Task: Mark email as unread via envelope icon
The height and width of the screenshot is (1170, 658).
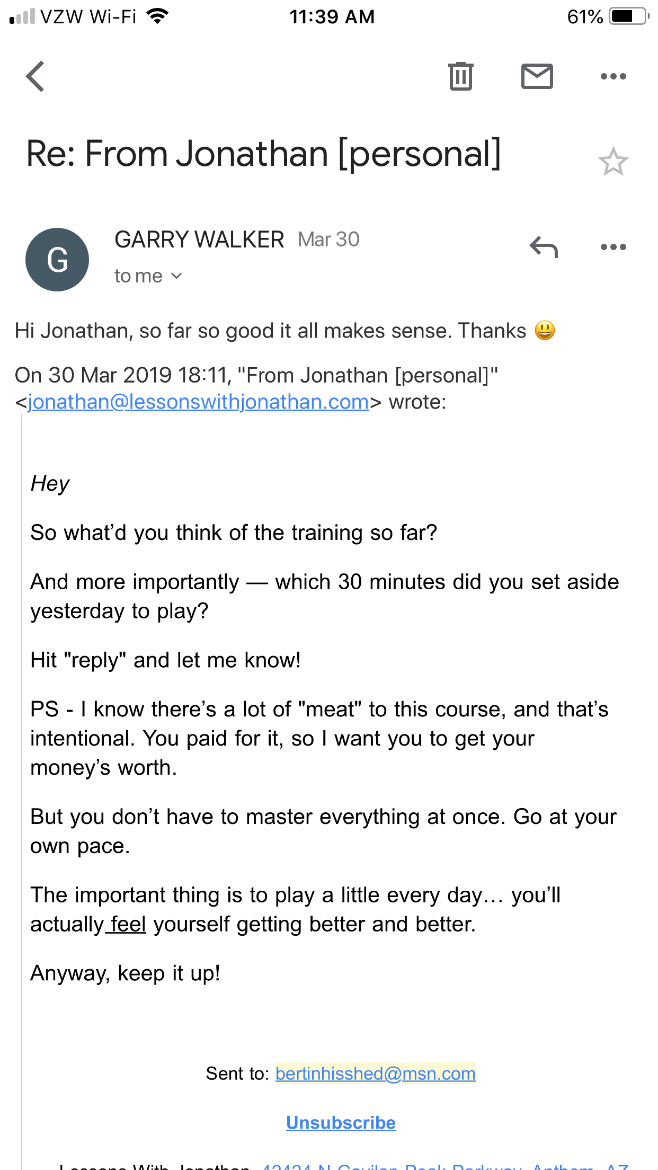Action: pyautogui.click(x=537, y=76)
